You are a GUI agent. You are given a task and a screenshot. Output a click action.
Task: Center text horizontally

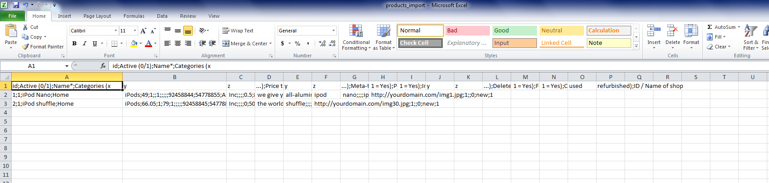[178, 44]
